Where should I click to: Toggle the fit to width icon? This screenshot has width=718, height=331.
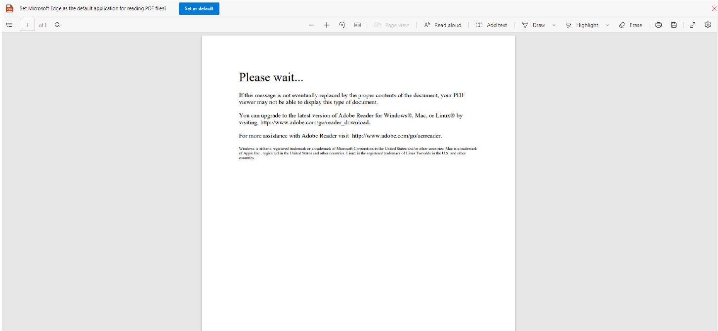[357, 25]
